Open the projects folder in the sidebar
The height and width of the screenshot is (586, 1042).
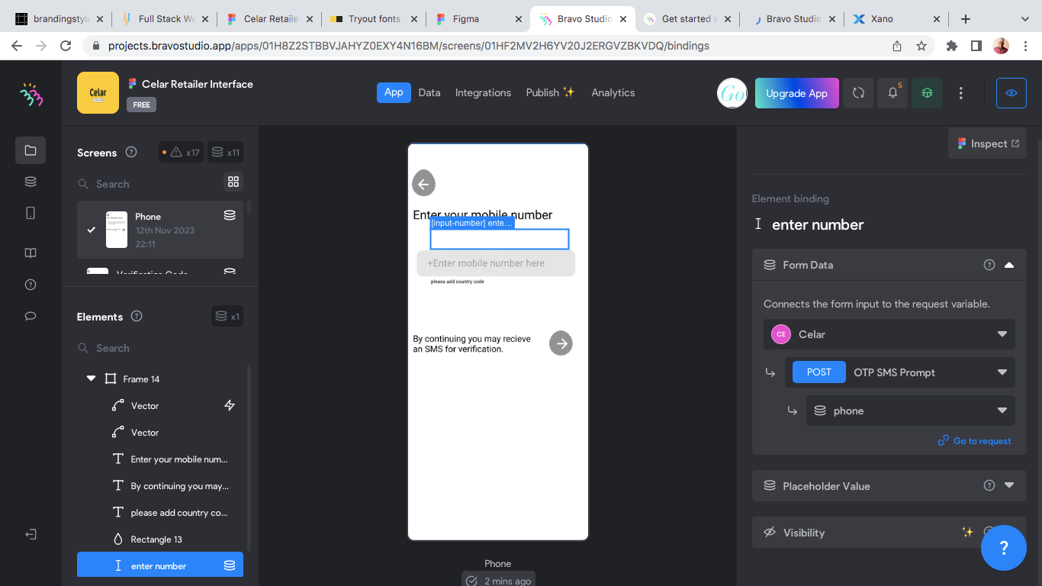[x=31, y=150]
